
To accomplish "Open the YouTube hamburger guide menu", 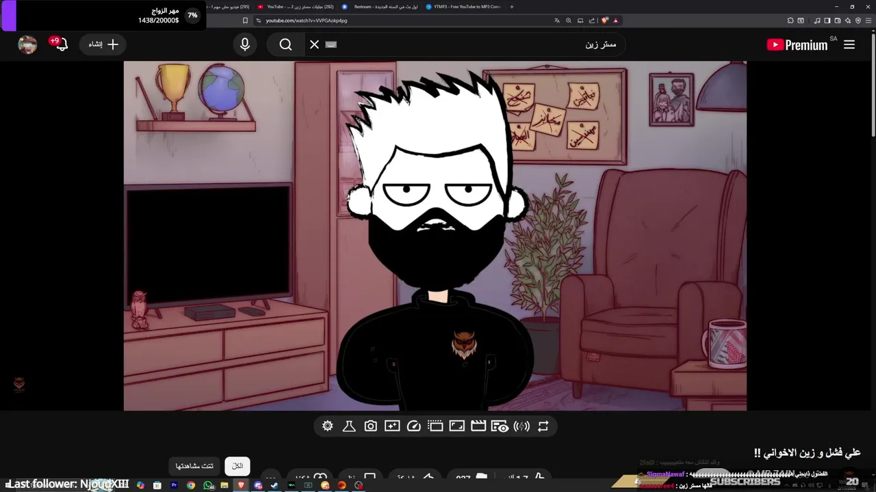I will coord(849,44).
